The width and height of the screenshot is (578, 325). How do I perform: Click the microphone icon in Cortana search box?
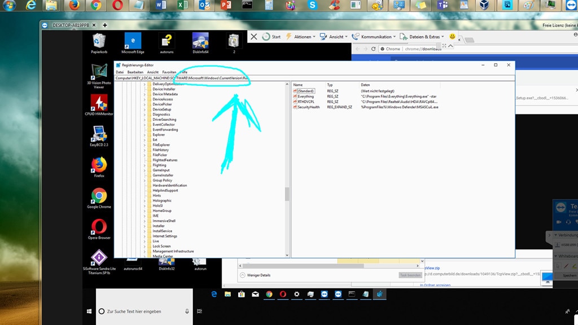click(186, 310)
